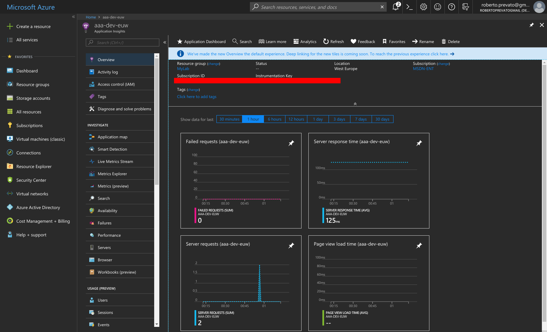Pin the aaa-dev-euw blade to dashboard

[x=532, y=25]
